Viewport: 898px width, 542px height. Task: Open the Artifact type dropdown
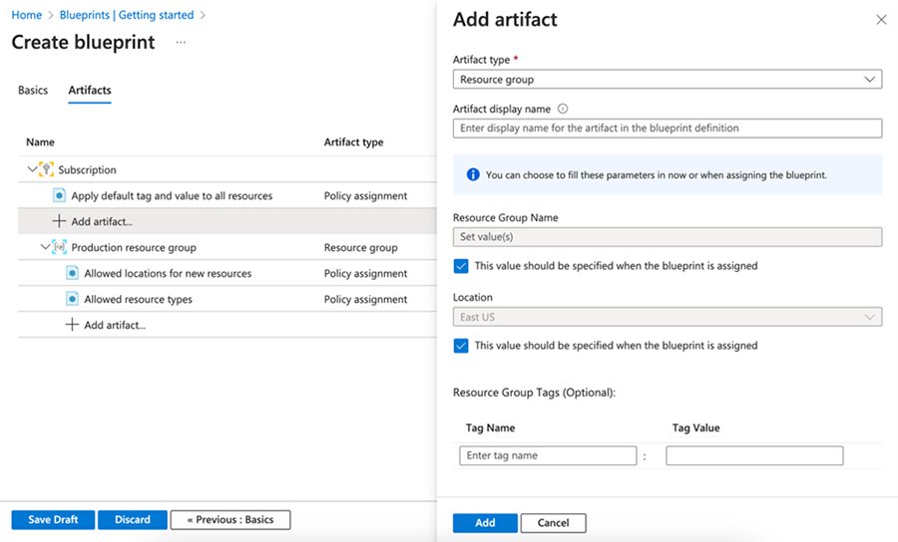667,80
